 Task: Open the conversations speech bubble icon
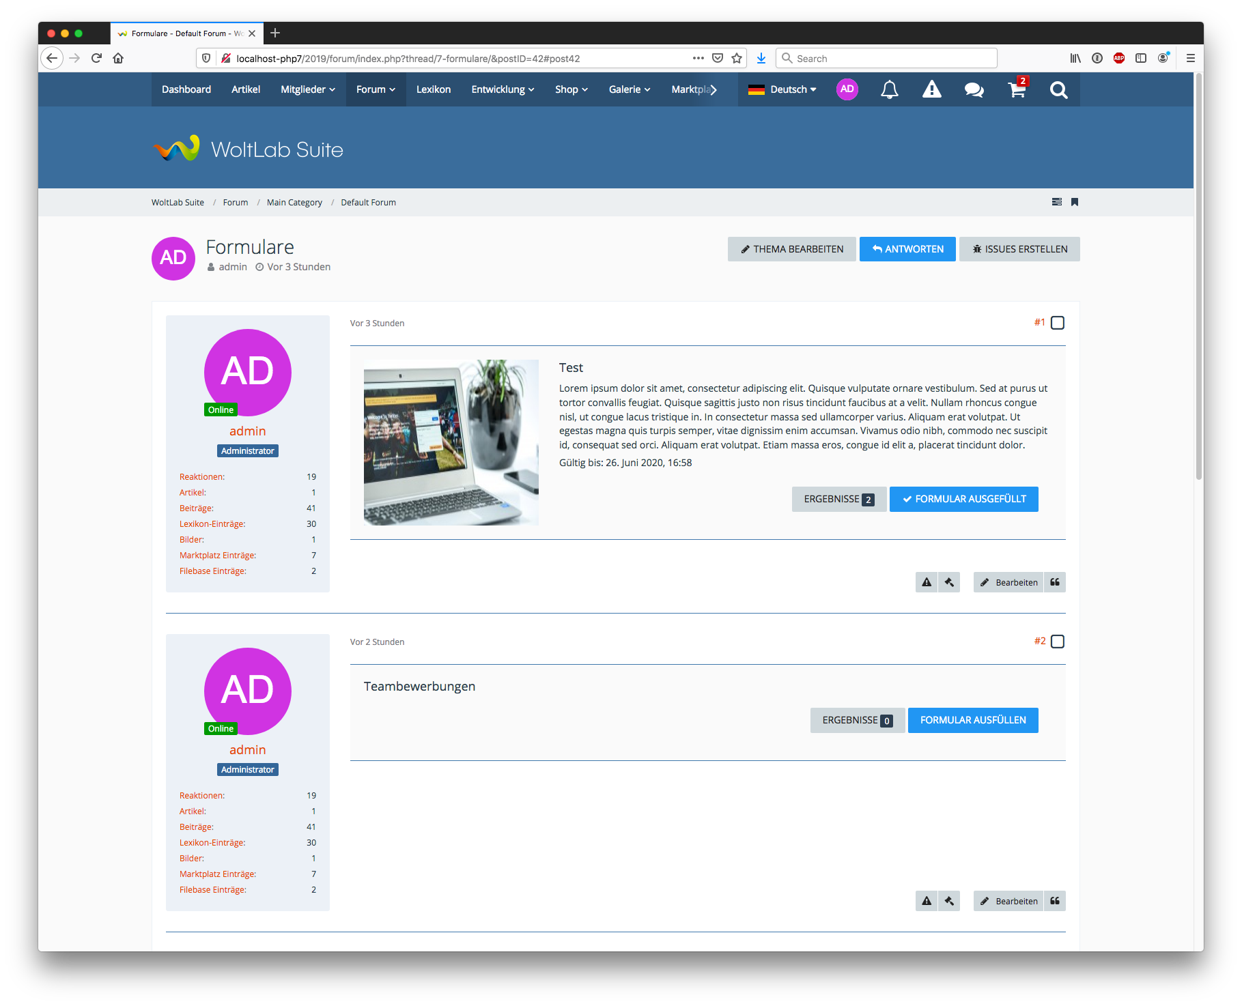(974, 89)
